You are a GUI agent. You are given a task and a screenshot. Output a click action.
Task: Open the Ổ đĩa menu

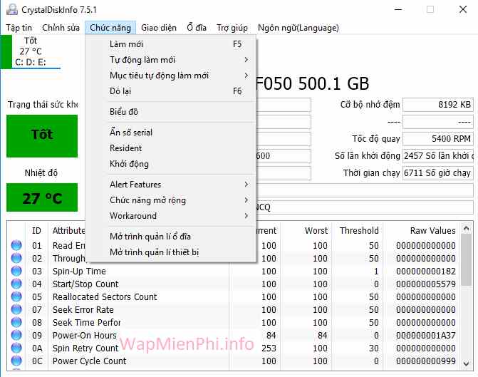(197, 28)
